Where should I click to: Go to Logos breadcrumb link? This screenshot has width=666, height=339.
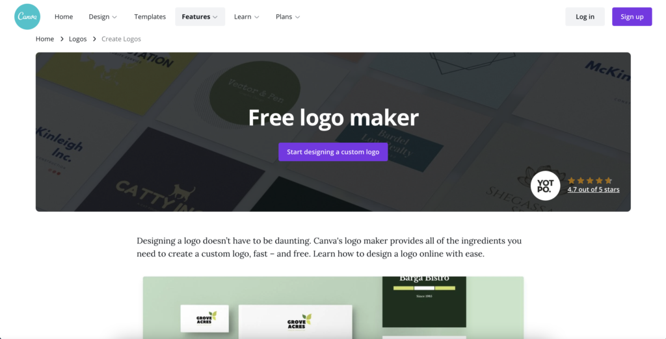[78, 39]
